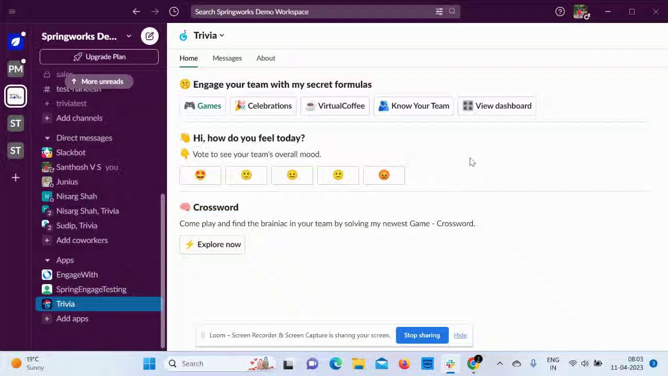668x376 pixels.
Task: Collapse the Direct messages section
Action: point(47,138)
